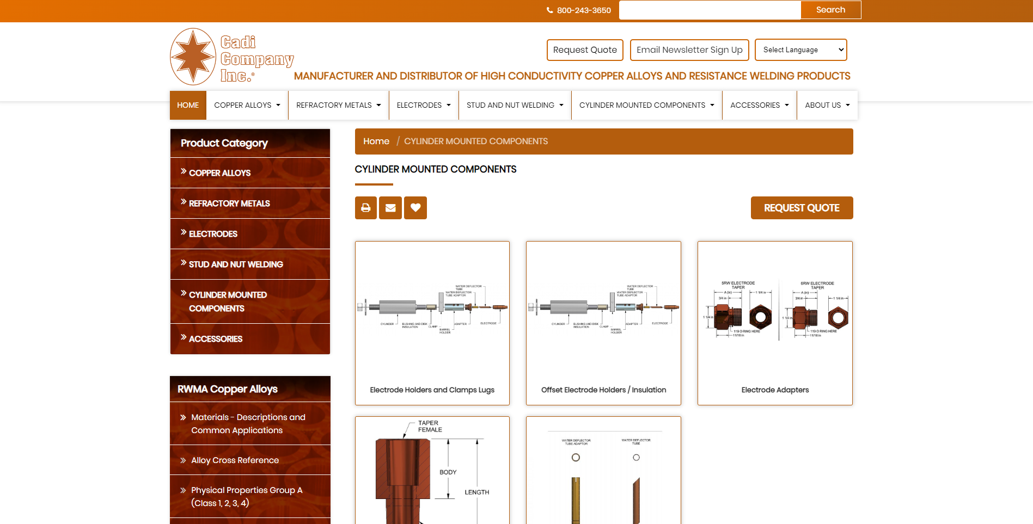Click the Search button
This screenshot has height=524, width=1033.
(x=830, y=10)
